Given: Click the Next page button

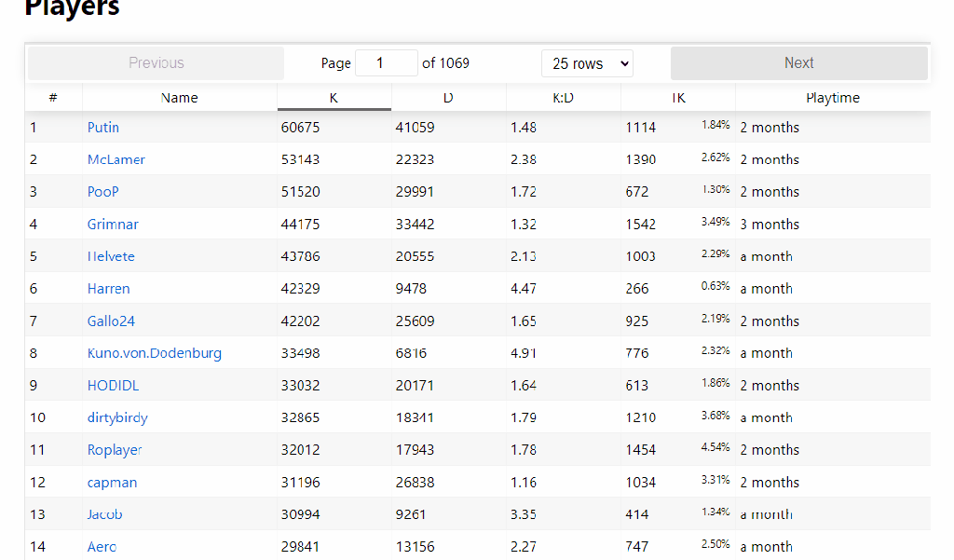Looking at the screenshot, I should (x=798, y=63).
